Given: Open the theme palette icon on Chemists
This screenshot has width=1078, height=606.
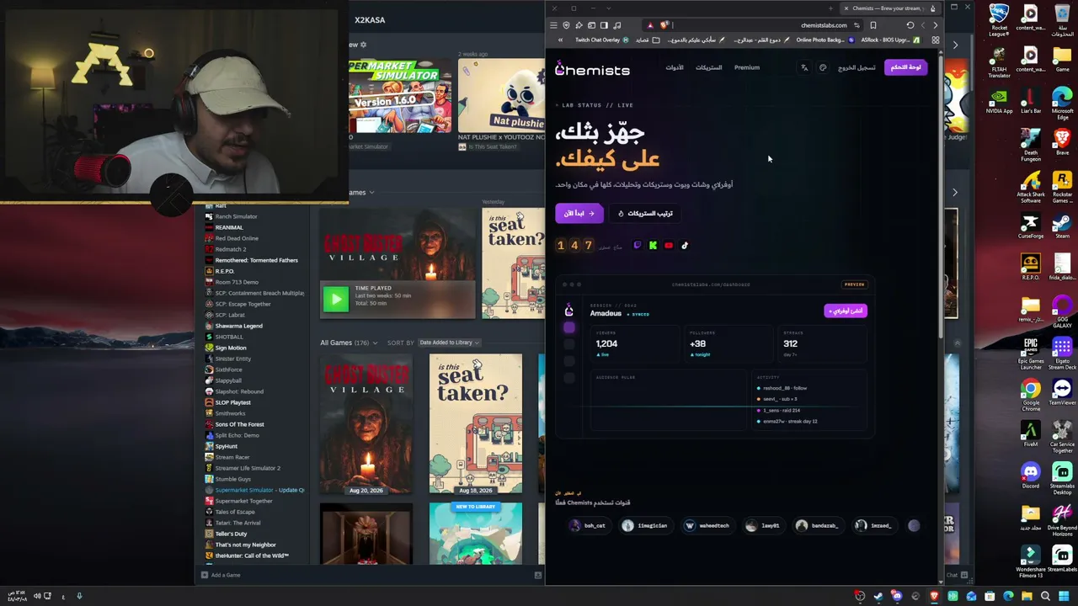Looking at the screenshot, I should pyautogui.click(x=823, y=67).
